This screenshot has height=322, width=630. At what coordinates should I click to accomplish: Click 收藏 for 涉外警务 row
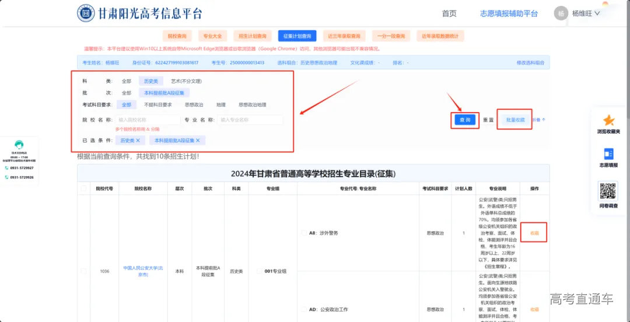coord(534,233)
